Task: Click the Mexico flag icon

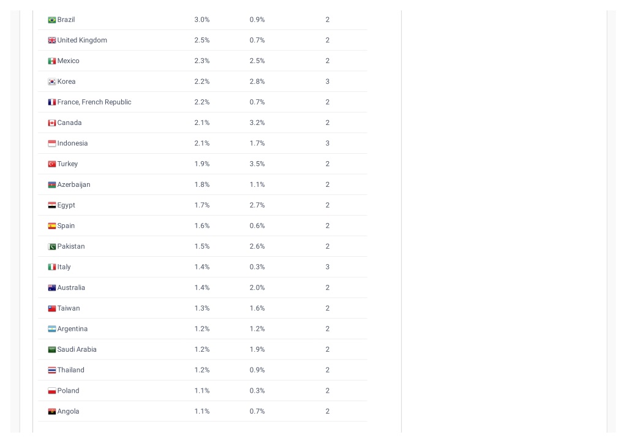Action: (52, 61)
